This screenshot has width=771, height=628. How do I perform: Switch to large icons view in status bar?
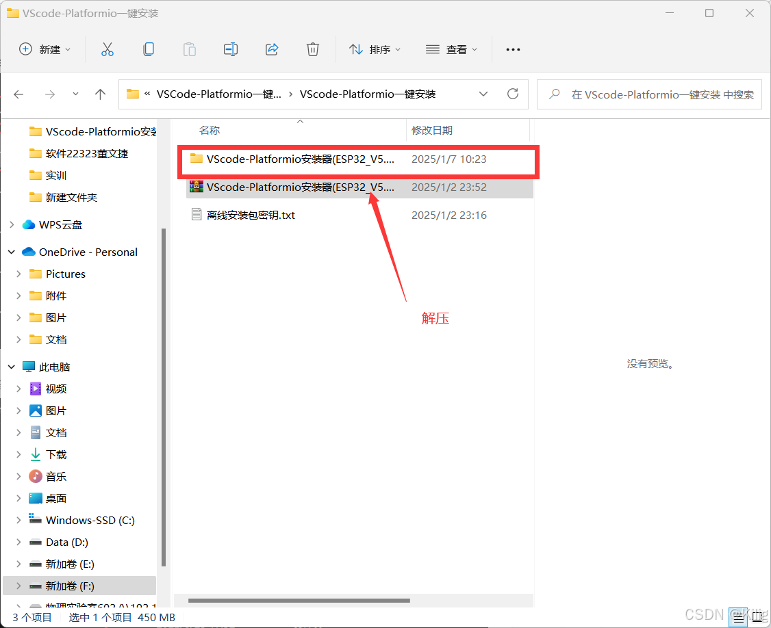[758, 618]
